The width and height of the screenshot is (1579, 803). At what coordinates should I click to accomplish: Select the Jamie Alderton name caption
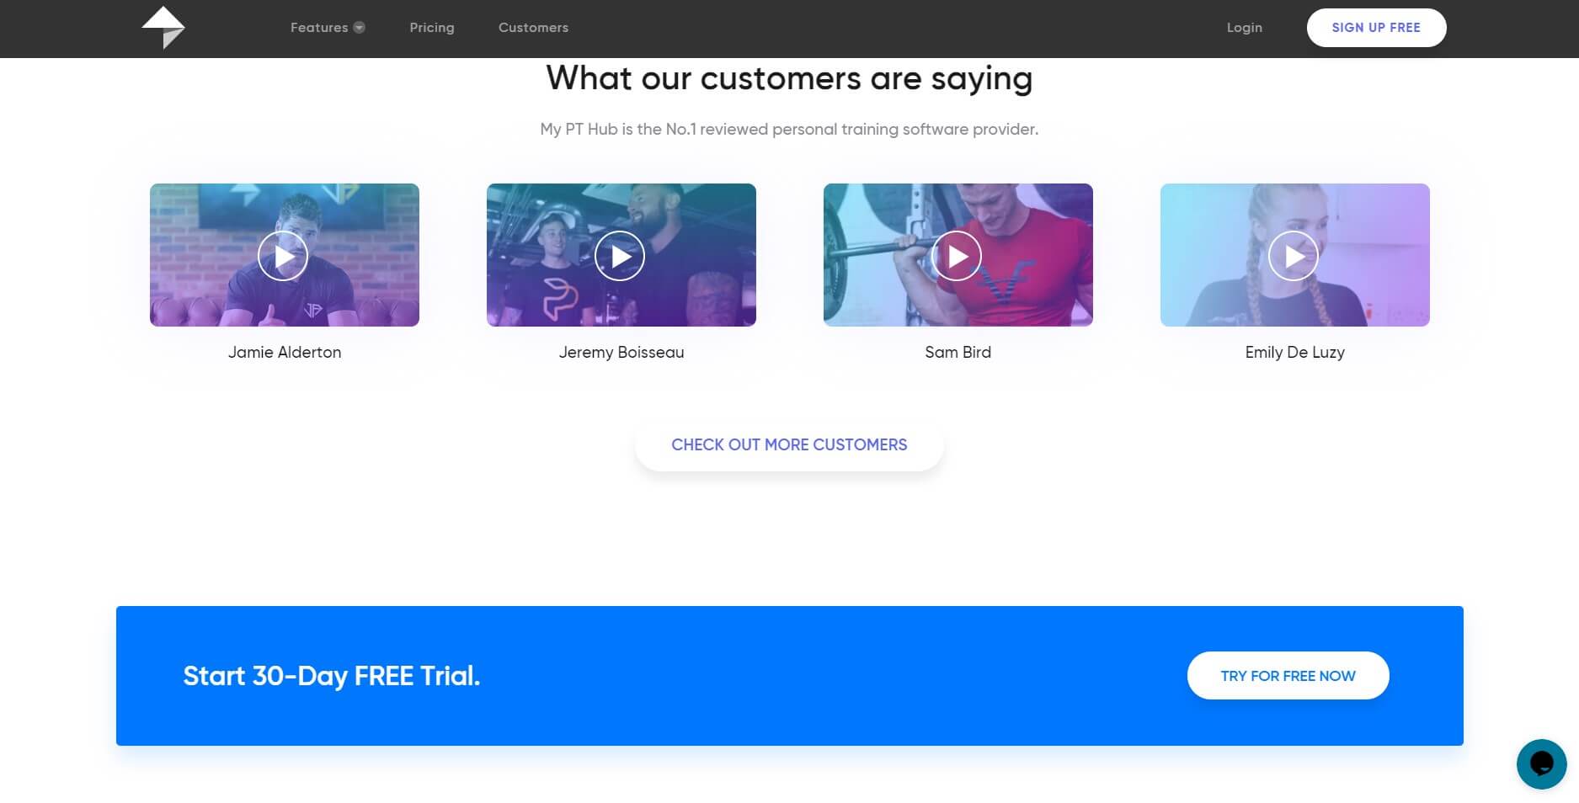pyautogui.click(x=285, y=352)
